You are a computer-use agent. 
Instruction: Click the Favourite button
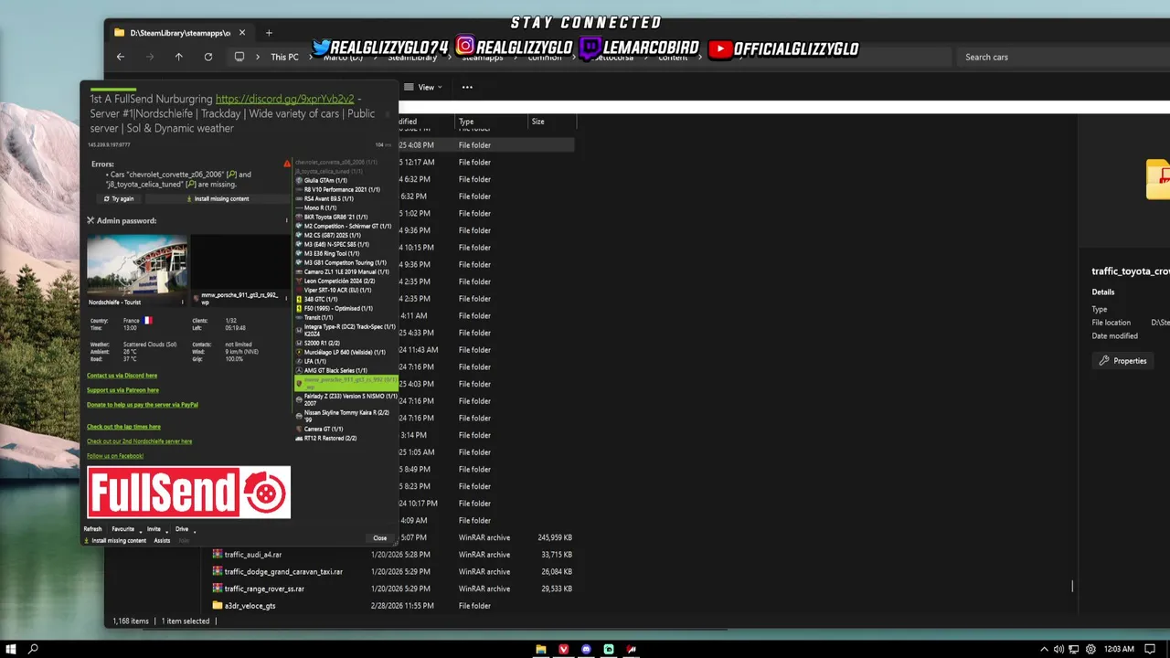[x=122, y=529]
